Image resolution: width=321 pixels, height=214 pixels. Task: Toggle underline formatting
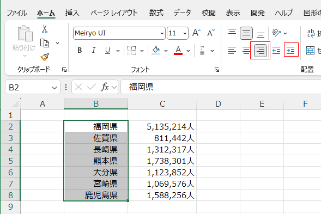[107, 50]
